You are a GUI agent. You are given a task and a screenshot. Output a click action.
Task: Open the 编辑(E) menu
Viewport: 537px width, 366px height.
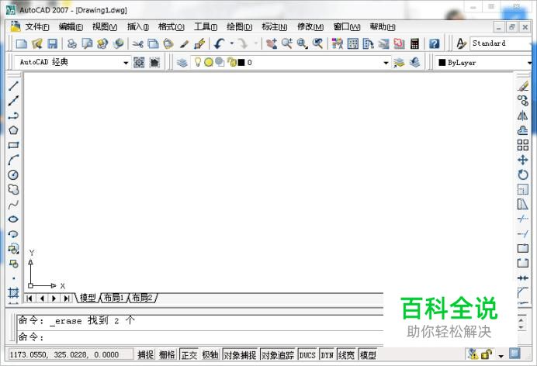[x=71, y=26]
